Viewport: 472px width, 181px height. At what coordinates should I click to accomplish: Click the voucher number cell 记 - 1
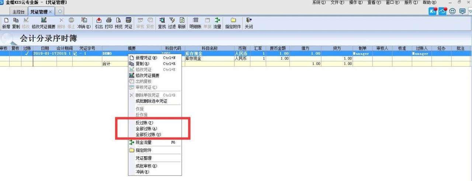(x=87, y=53)
